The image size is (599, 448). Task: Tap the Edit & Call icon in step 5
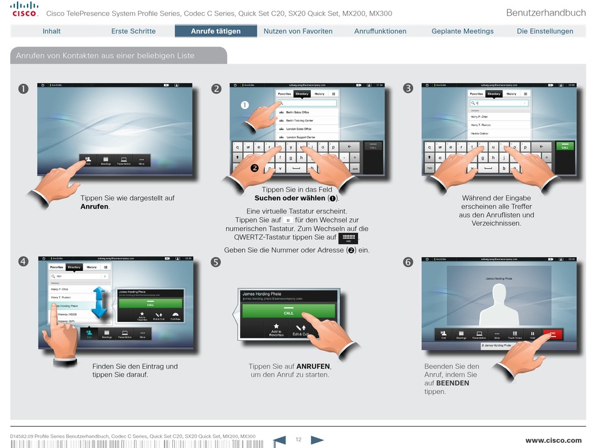[x=301, y=330]
